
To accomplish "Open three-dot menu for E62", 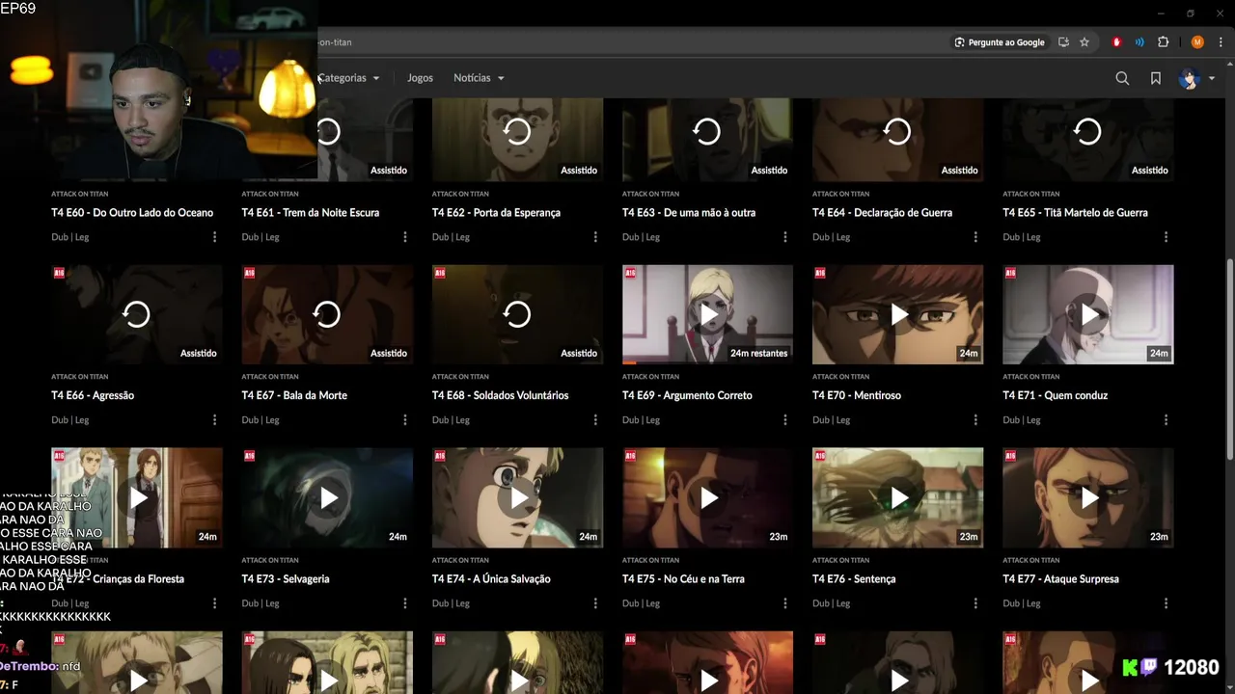I will click(594, 237).
